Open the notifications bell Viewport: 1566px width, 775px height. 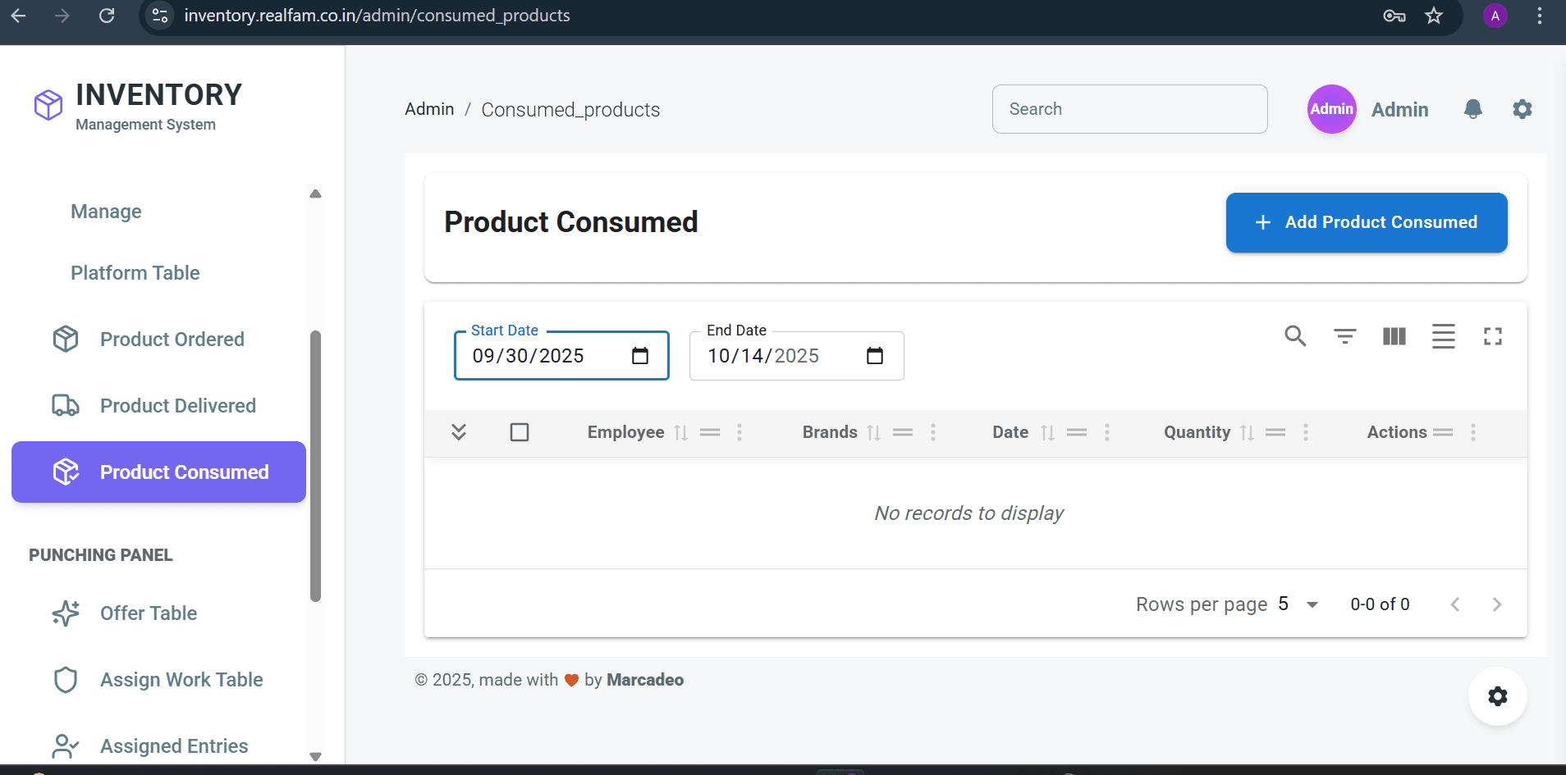tap(1472, 109)
